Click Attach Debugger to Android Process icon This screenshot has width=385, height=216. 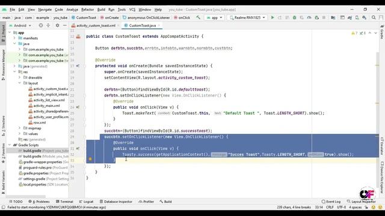[317, 17]
